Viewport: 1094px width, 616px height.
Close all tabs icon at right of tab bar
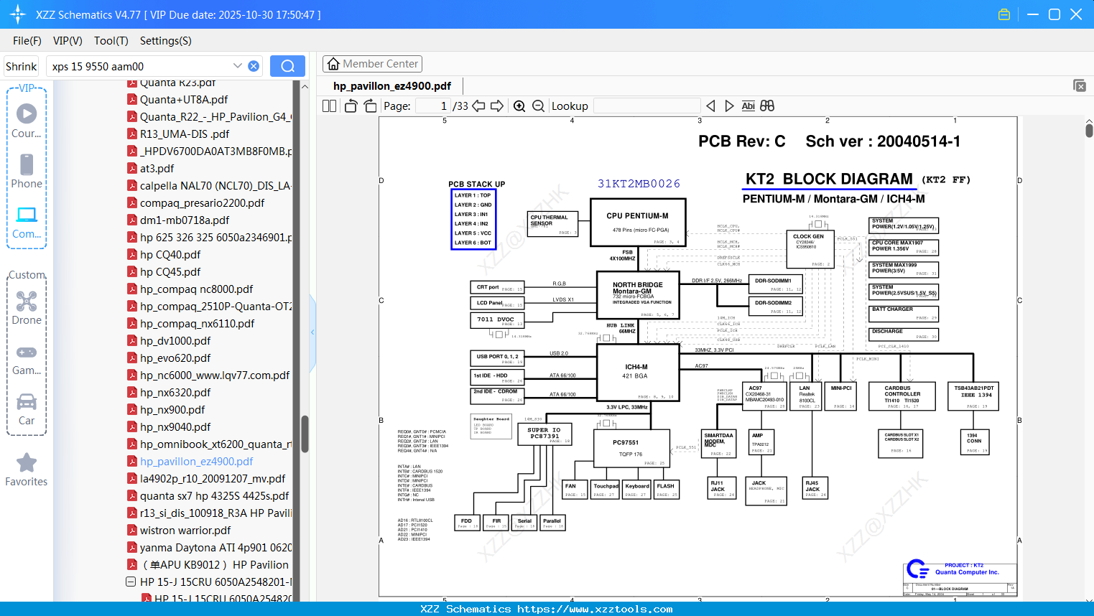1080,85
